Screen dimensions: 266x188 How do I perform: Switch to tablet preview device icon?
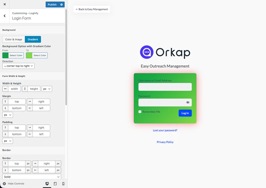[55, 184]
